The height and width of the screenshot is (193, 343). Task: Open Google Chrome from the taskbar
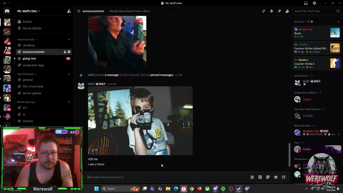tap(192, 189)
